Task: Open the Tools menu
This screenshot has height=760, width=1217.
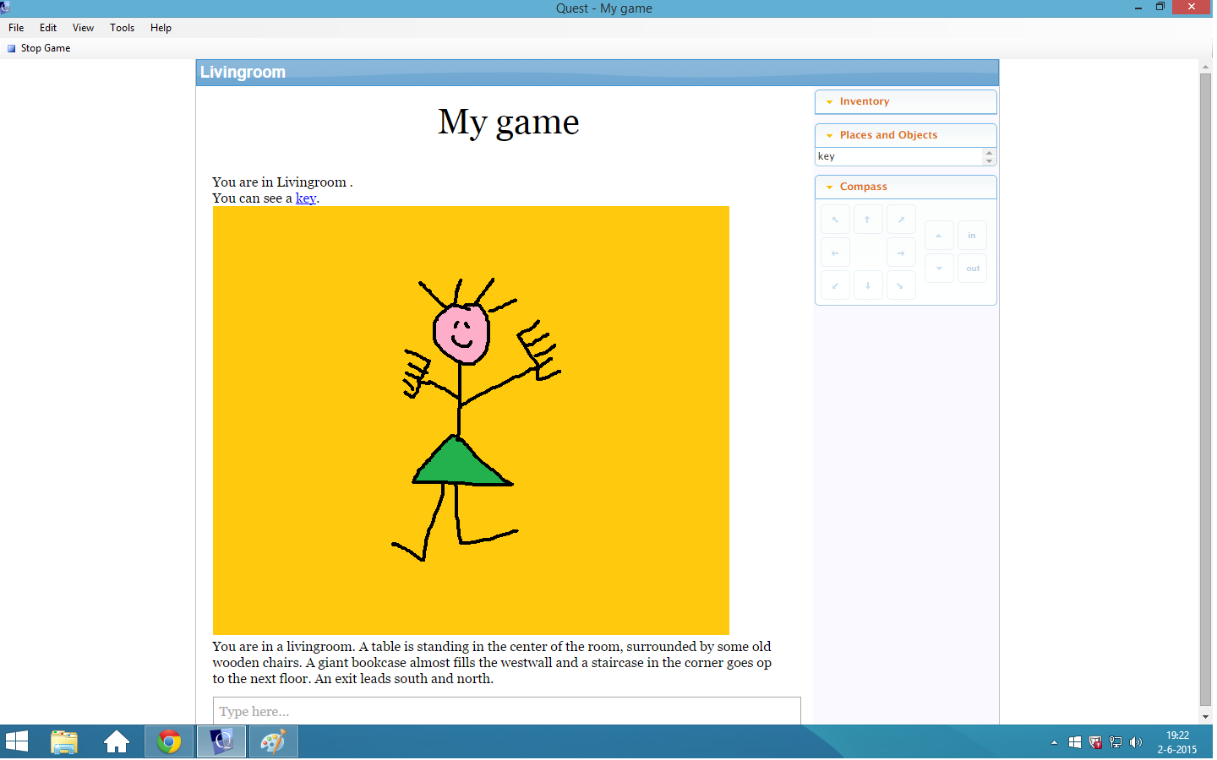Action: (122, 27)
